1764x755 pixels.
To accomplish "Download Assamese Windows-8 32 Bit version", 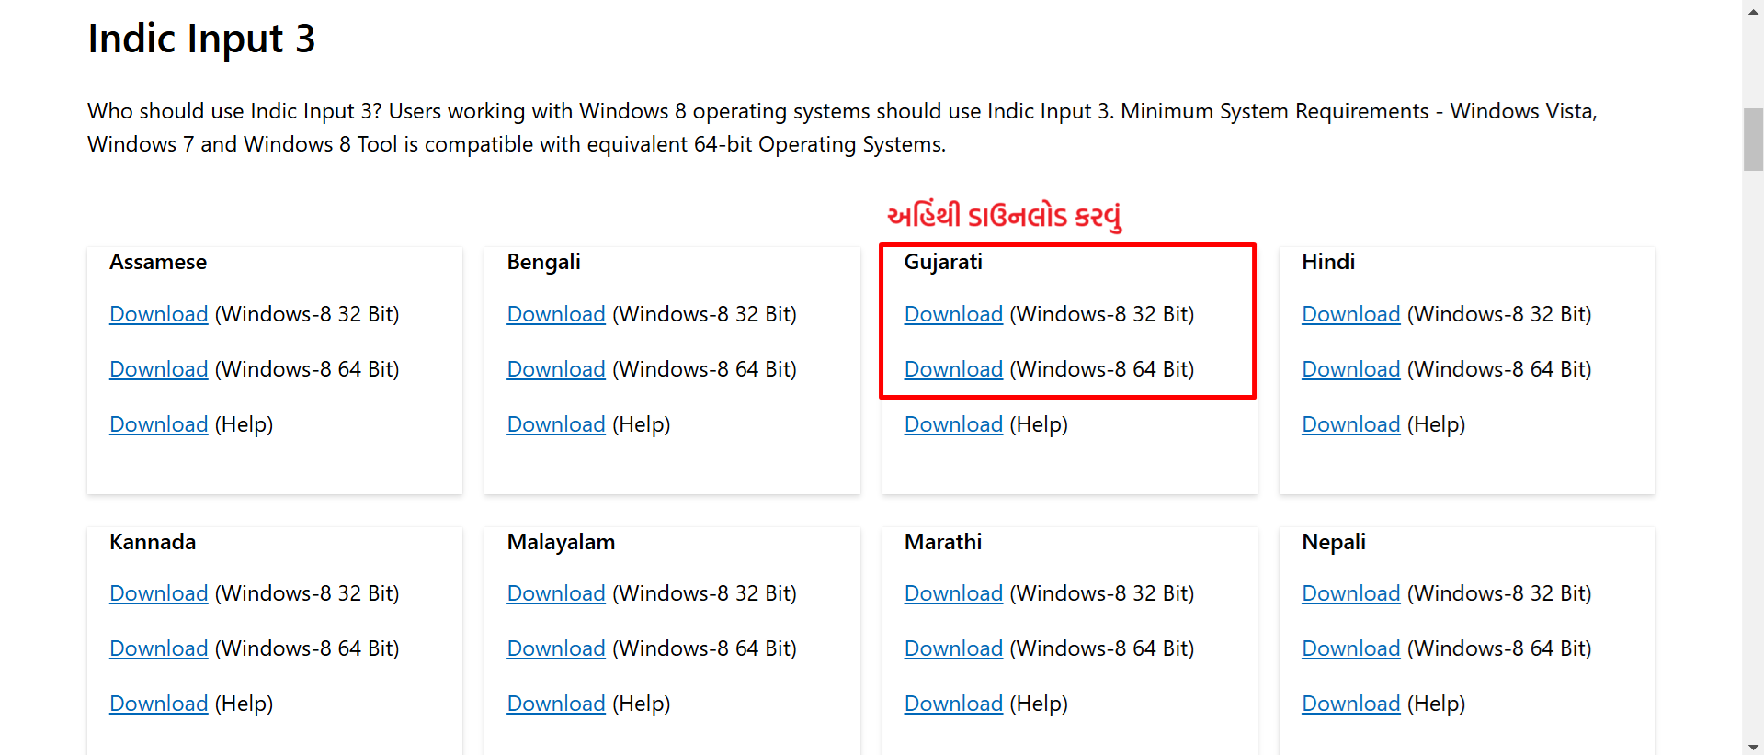I will pos(159,314).
